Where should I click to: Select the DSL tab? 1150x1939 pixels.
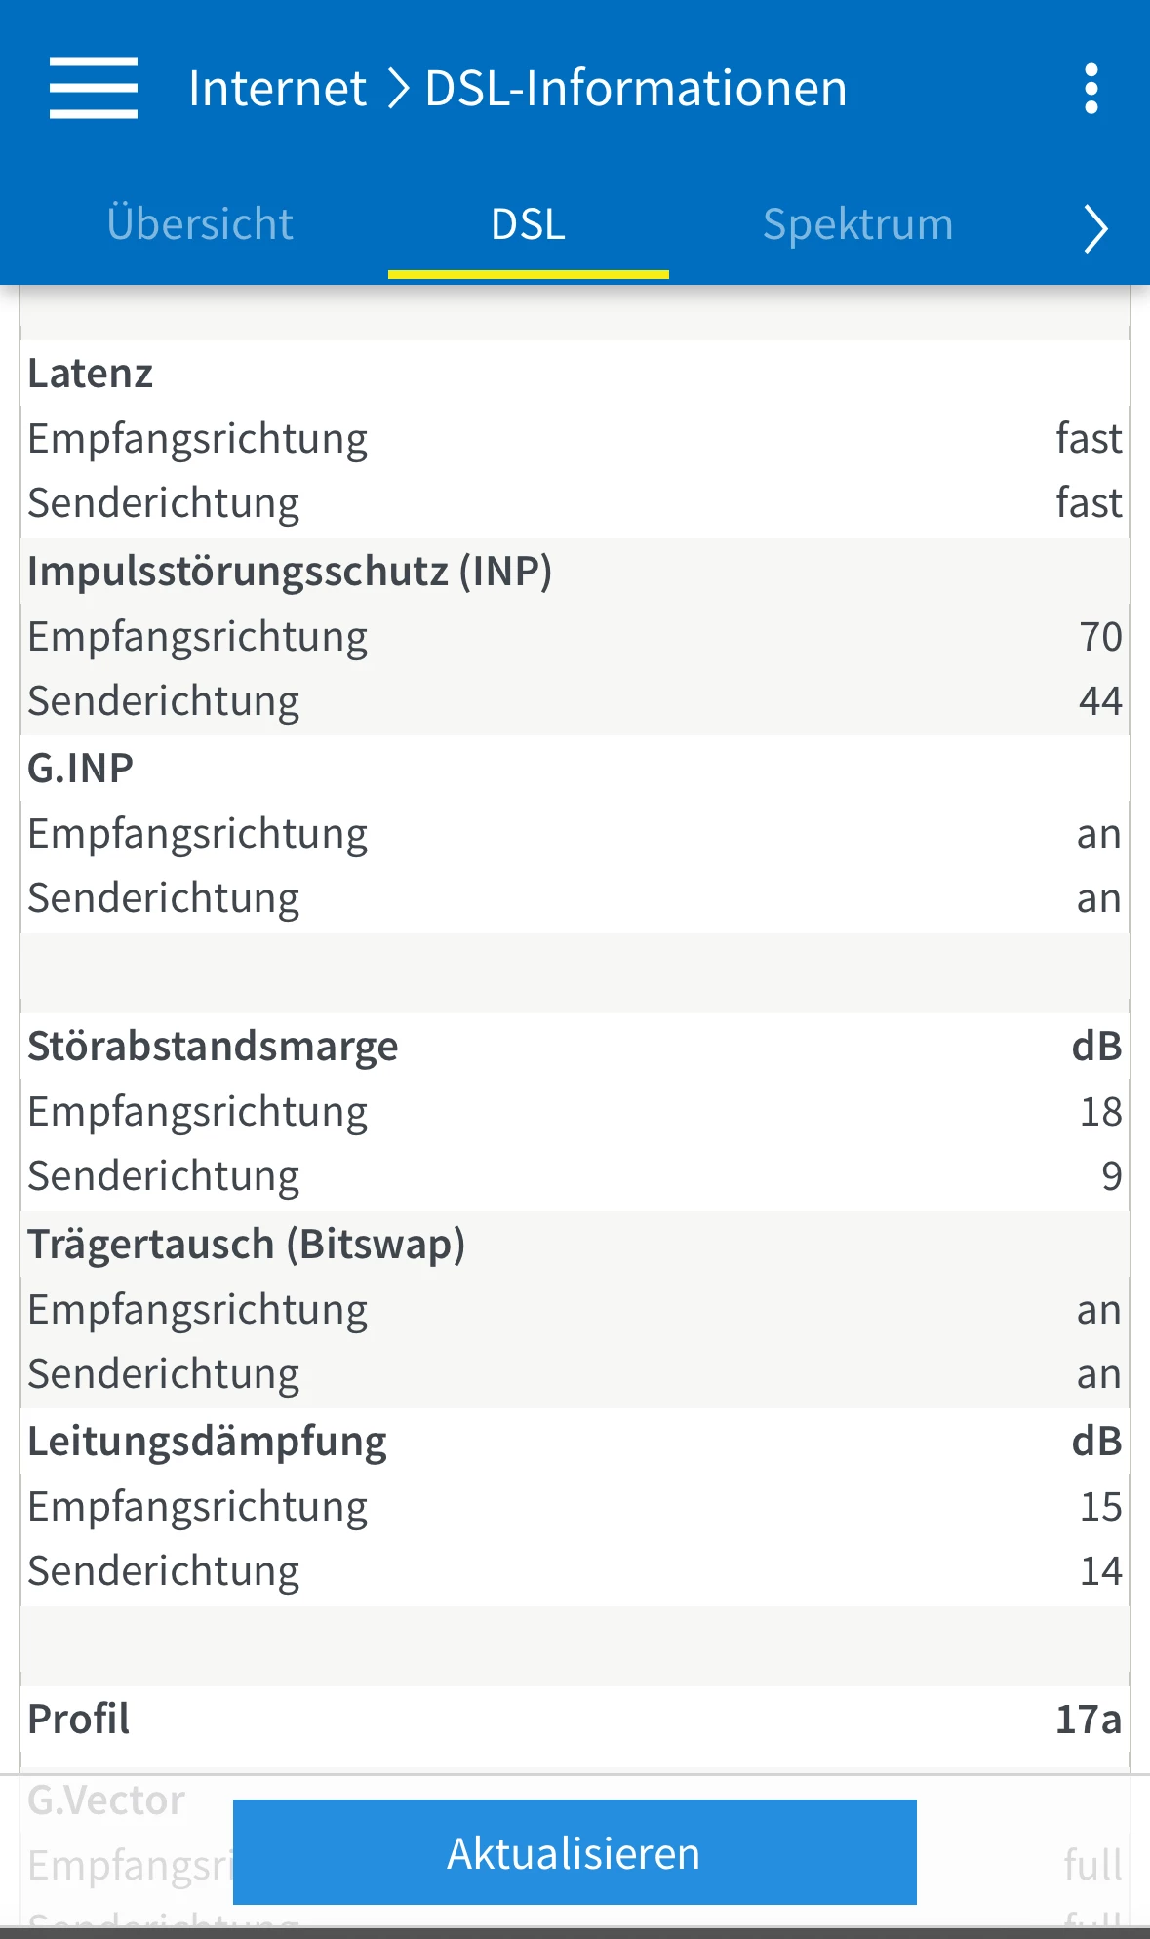coord(528,224)
